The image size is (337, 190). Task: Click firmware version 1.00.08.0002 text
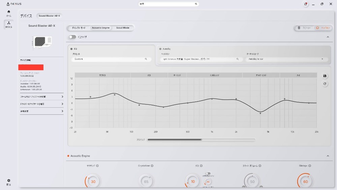[x=27, y=76]
